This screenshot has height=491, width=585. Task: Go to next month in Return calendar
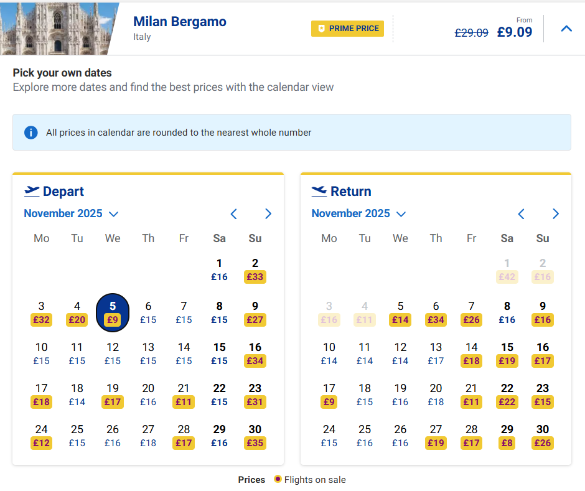(x=556, y=214)
